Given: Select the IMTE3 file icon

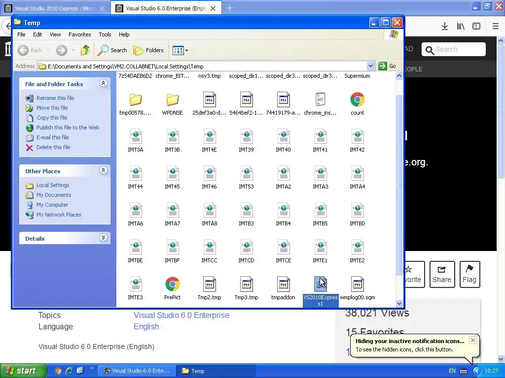Looking at the screenshot, I should pos(136,284).
